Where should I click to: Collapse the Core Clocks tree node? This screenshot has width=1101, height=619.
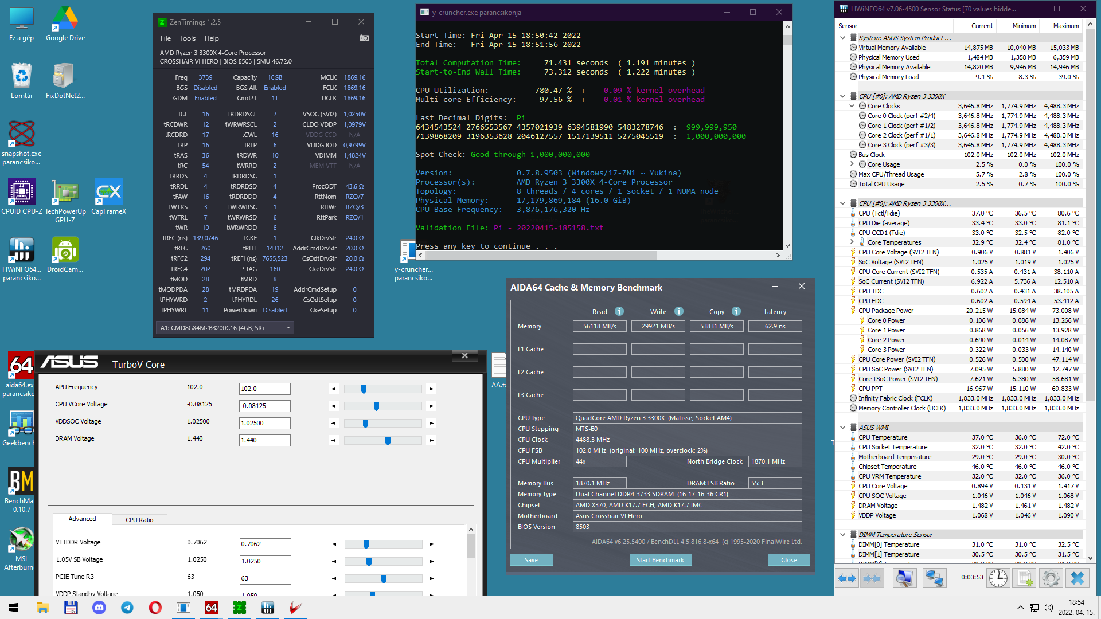coord(852,106)
